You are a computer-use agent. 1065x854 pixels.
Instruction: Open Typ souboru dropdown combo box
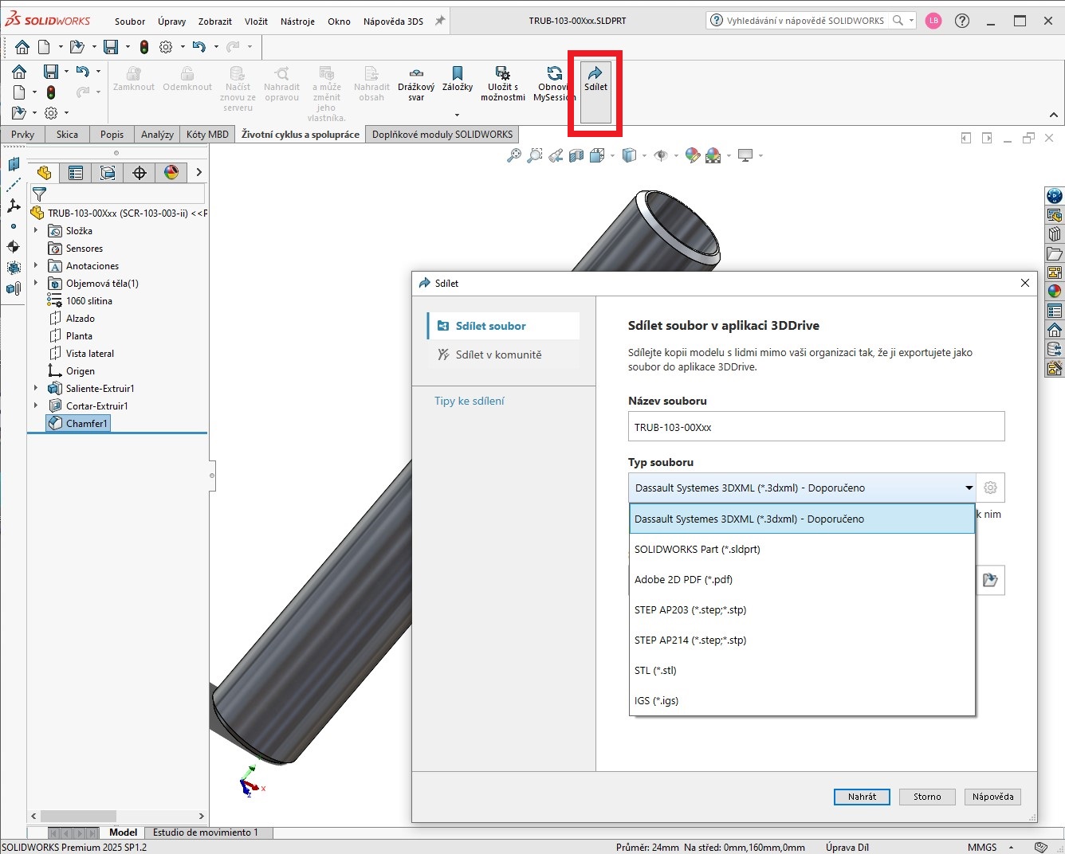(802, 488)
